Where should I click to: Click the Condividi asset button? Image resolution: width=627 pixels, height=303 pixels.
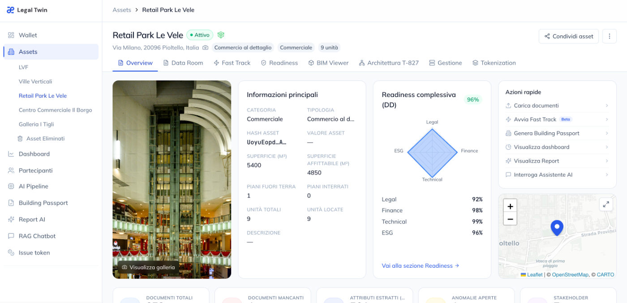(x=568, y=36)
